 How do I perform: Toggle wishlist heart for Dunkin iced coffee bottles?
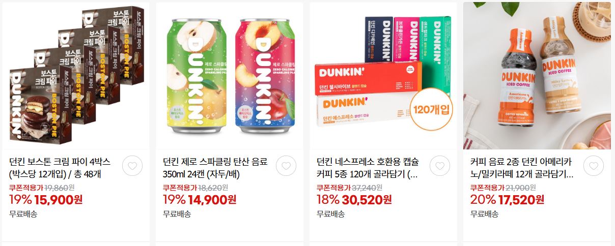(594, 166)
